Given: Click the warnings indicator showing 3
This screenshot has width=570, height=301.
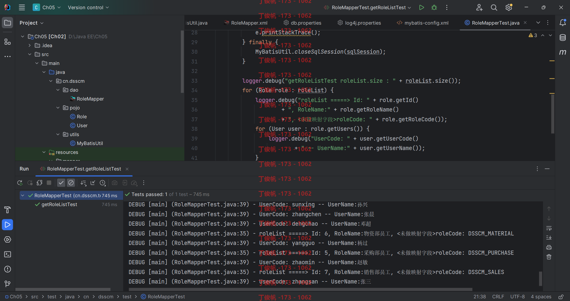Looking at the screenshot, I should coord(533,35).
